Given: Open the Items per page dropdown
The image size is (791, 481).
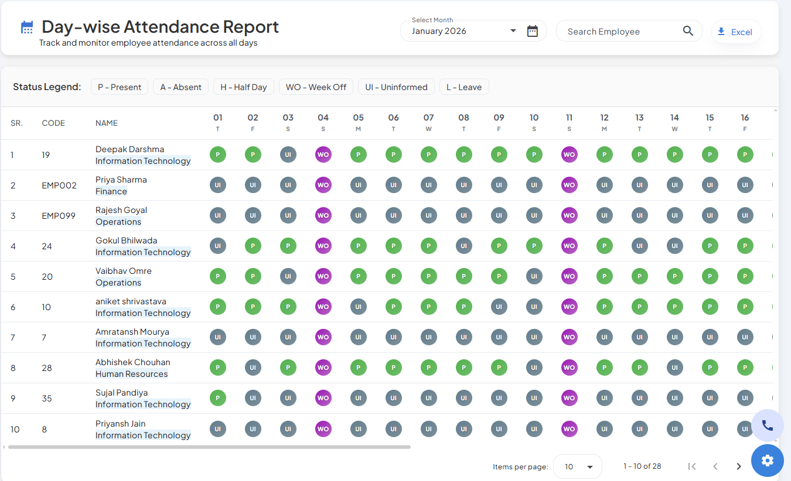Looking at the screenshot, I should 577,466.
